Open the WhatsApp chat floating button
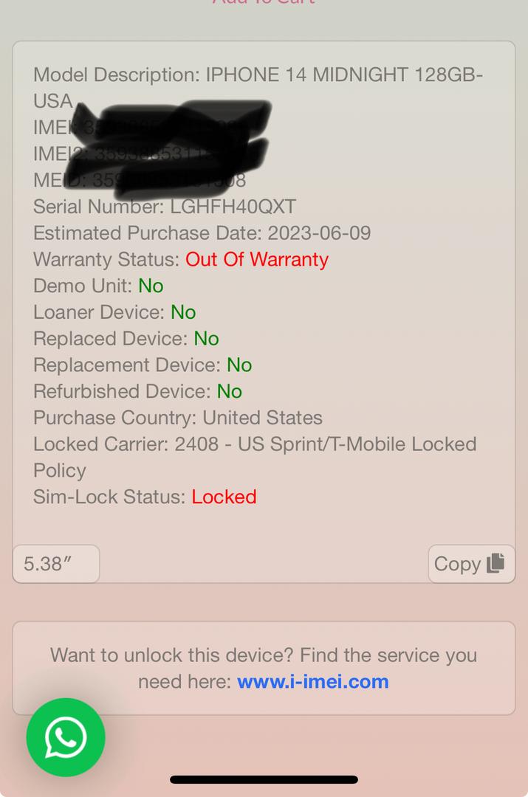This screenshot has height=797, width=528. pyautogui.click(x=66, y=737)
